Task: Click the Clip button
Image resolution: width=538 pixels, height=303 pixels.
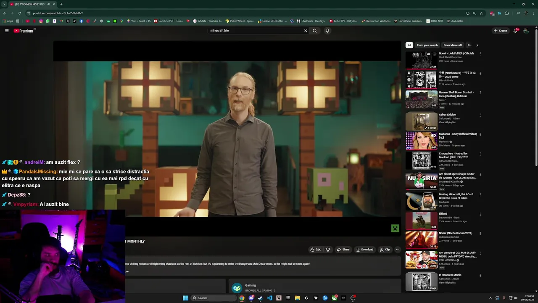Action: pyautogui.click(x=385, y=250)
